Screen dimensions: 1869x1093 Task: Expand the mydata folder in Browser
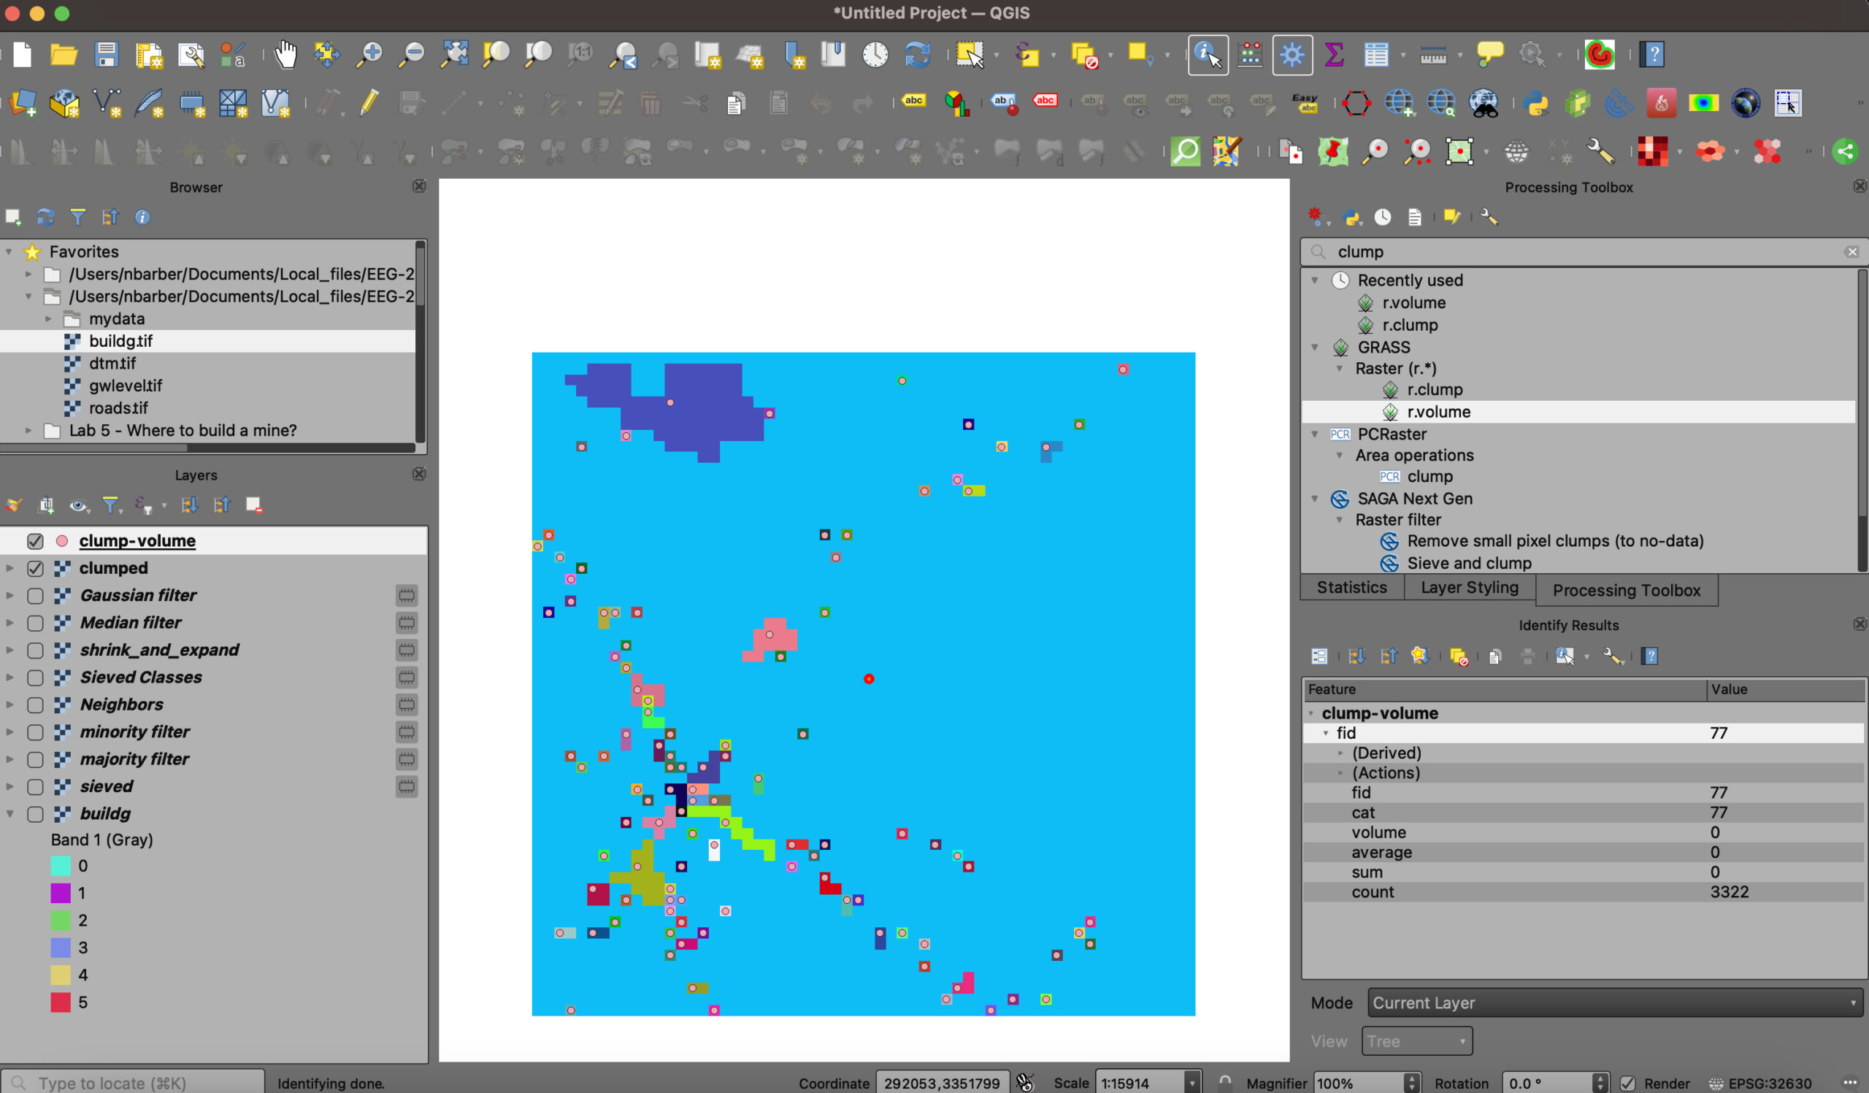coord(48,319)
